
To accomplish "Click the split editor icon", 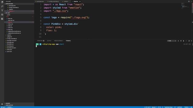I will 189,1.
